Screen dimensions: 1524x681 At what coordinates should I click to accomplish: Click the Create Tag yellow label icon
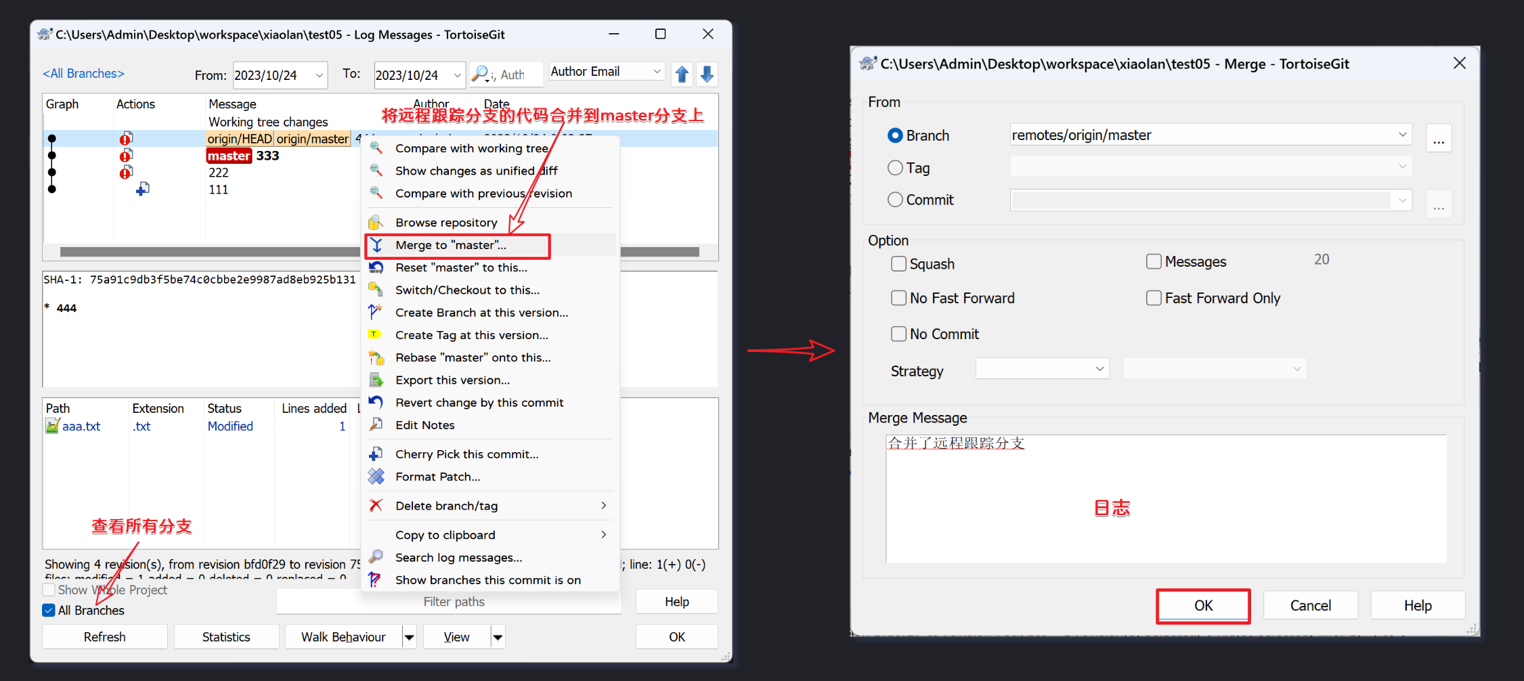click(374, 334)
